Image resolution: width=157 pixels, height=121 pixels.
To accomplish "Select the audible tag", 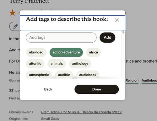I will (64, 75).
